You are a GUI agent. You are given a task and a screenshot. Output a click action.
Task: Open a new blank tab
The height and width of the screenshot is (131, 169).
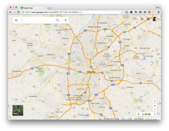(50, 8)
